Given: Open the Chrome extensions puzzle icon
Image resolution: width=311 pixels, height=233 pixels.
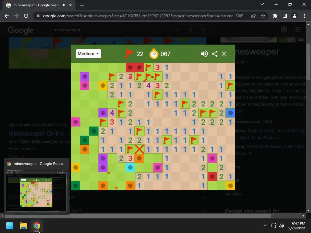Looking at the screenshot, I should coord(275,16).
